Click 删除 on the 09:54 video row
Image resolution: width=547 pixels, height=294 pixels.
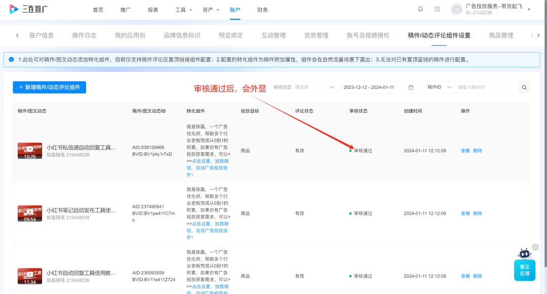coord(478,214)
